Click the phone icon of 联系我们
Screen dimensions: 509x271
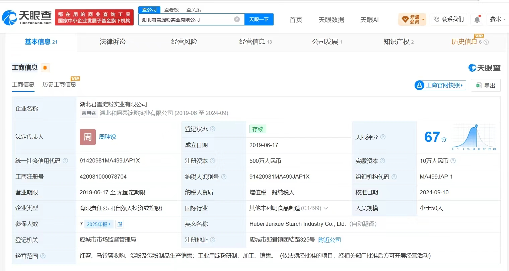tap(436, 19)
